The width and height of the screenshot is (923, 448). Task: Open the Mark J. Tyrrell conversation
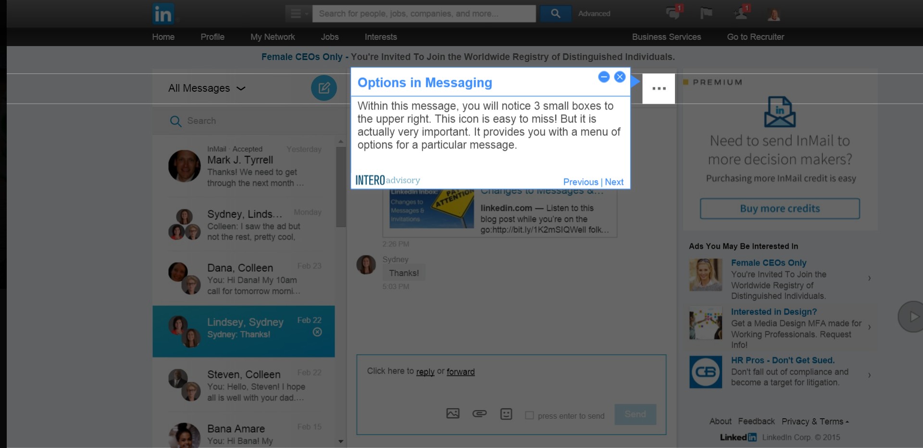(x=244, y=166)
